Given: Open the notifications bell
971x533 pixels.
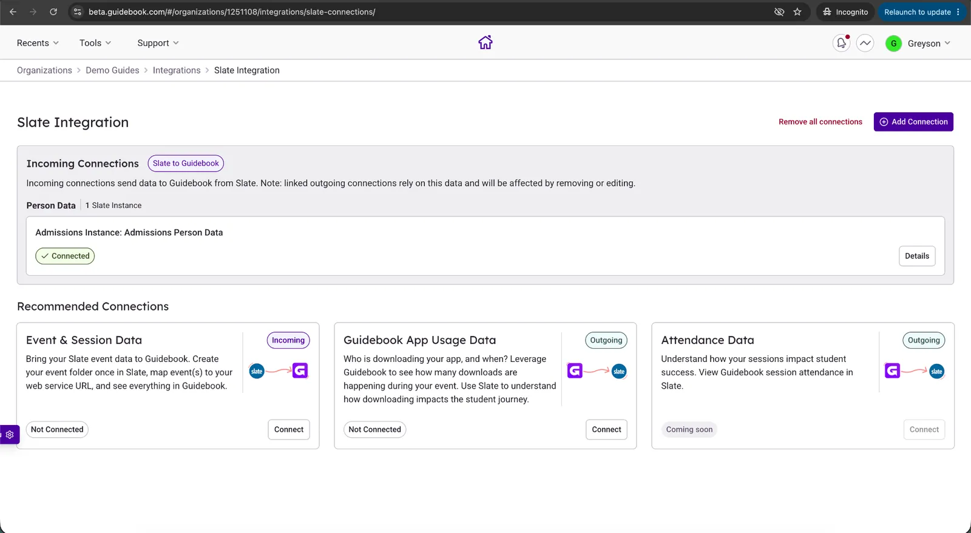Looking at the screenshot, I should (841, 43).
